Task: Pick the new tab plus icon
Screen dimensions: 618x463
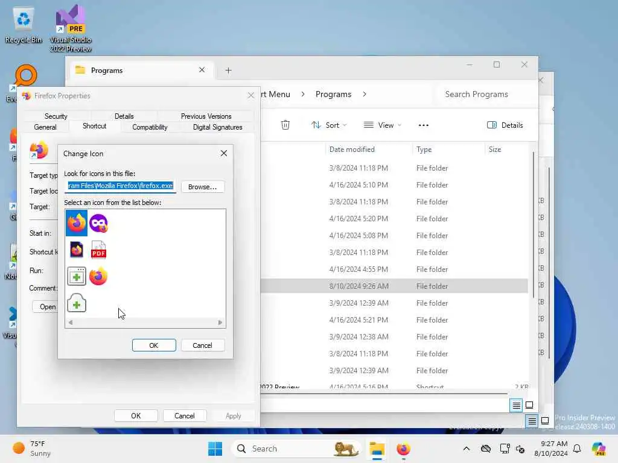Action: point(77,303)
